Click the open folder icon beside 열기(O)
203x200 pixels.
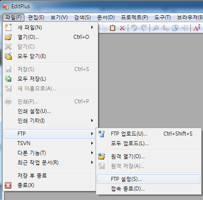pos(8,37)
